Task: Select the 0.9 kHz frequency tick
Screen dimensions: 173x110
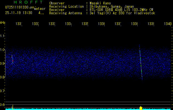Action: point(2,64)
